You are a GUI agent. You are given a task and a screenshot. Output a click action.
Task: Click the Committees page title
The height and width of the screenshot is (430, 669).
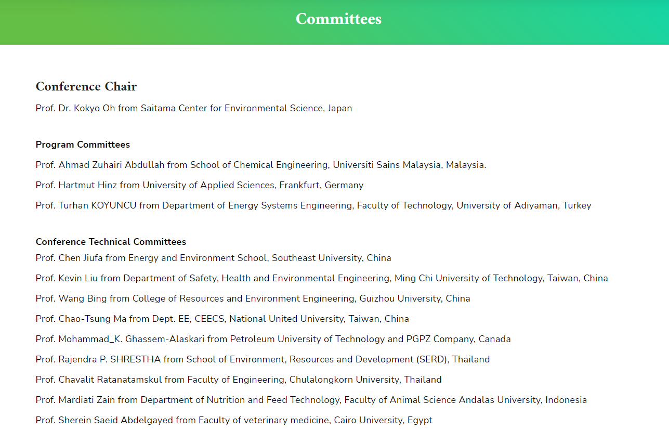coord(338,19)
